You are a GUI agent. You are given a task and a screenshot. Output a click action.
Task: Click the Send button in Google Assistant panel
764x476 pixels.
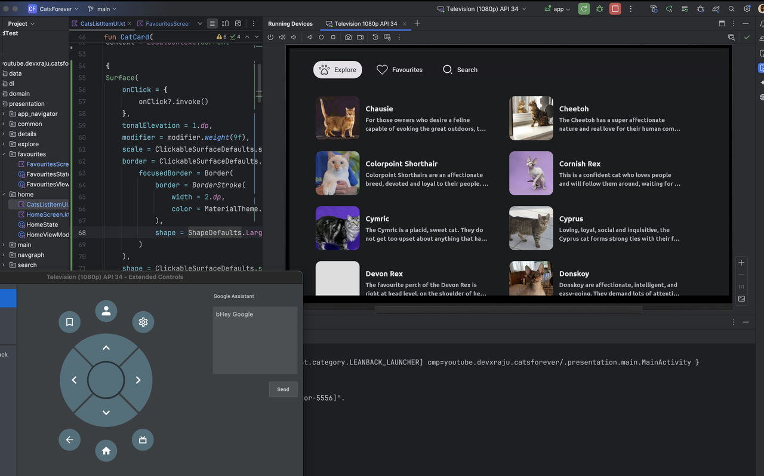(x=283, y=389)
